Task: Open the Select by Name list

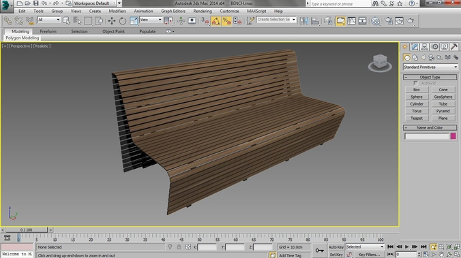Action: point(77,21)
